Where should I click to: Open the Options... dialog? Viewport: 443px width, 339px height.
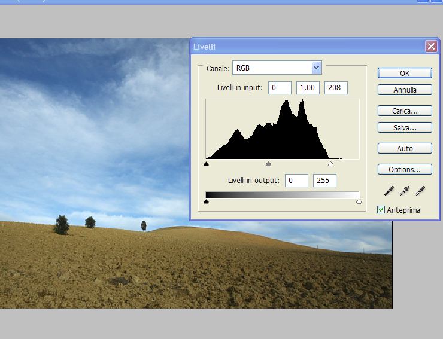click(405, 169)
